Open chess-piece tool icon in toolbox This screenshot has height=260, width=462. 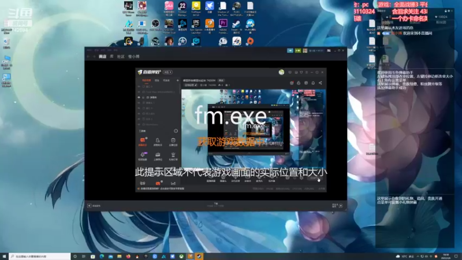point(173,156)
